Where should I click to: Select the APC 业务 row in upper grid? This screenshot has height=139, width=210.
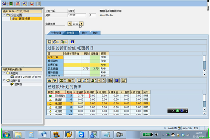[x=55, y=57]
